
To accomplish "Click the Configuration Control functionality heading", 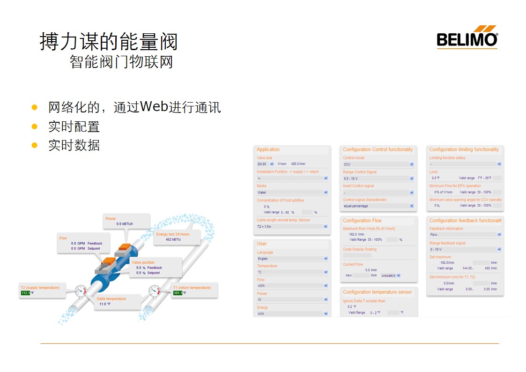I will (x=378, y=149).
